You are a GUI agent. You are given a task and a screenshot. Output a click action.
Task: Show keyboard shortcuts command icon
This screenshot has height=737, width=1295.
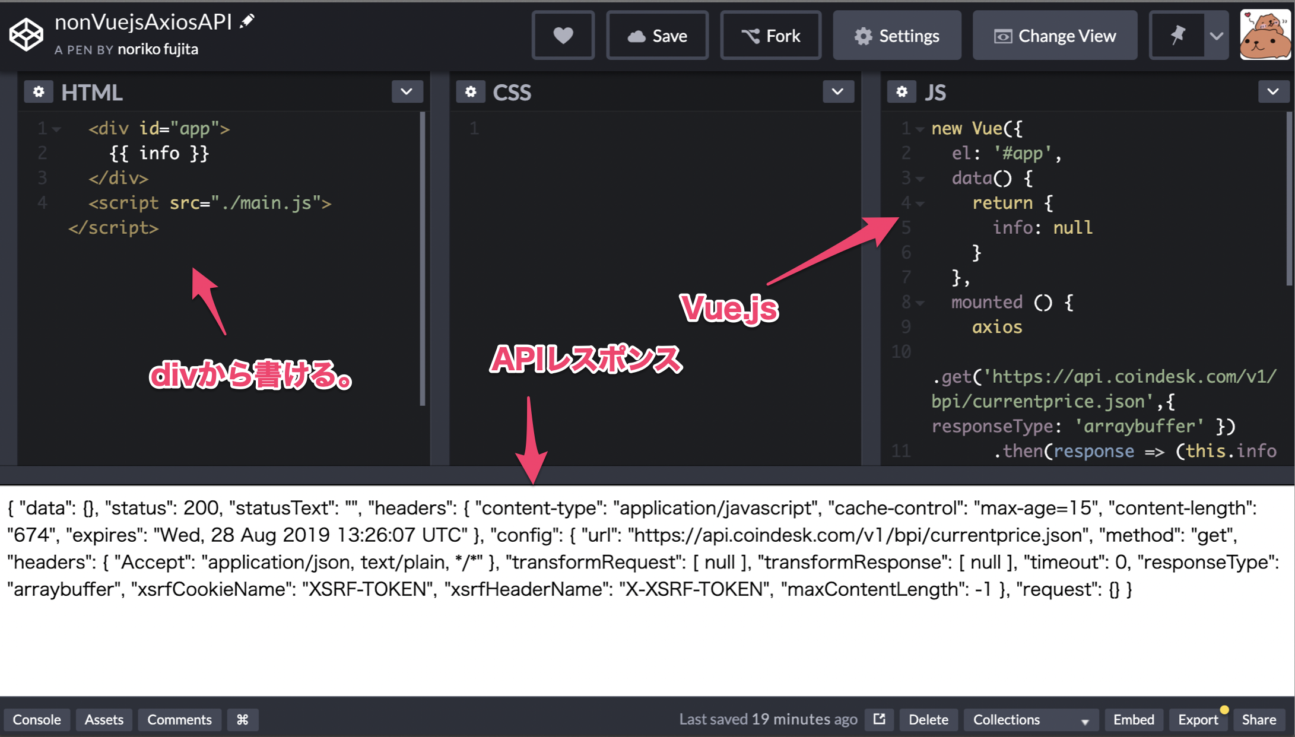(x=242, y=719)
